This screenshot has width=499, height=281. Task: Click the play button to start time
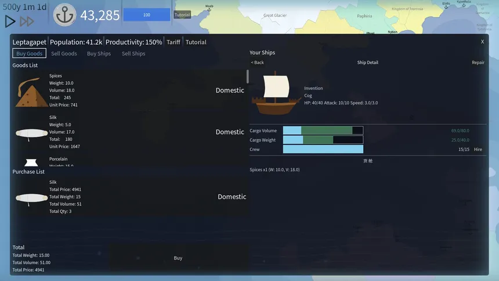(10, 21)
